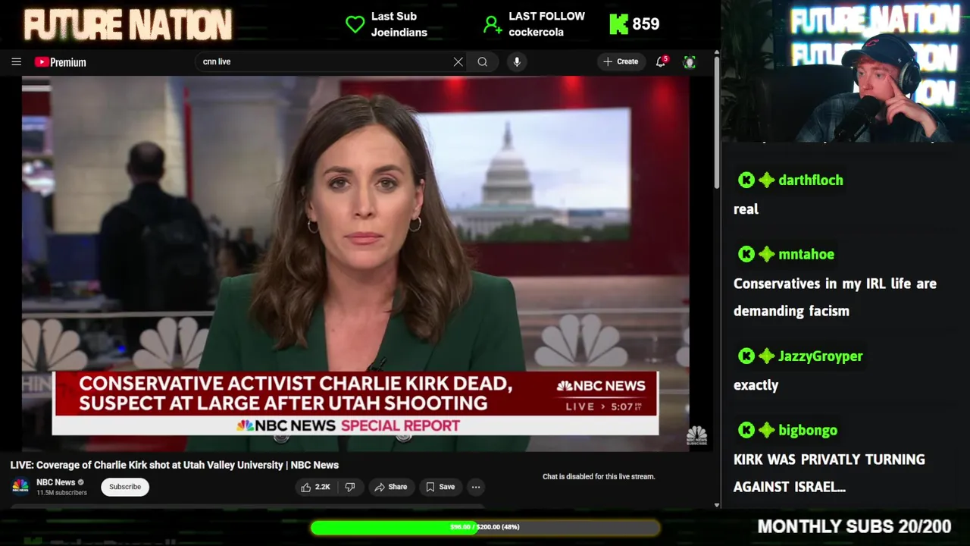
Task: Click the streamer webcam feed
Action: tap(845, 71)
